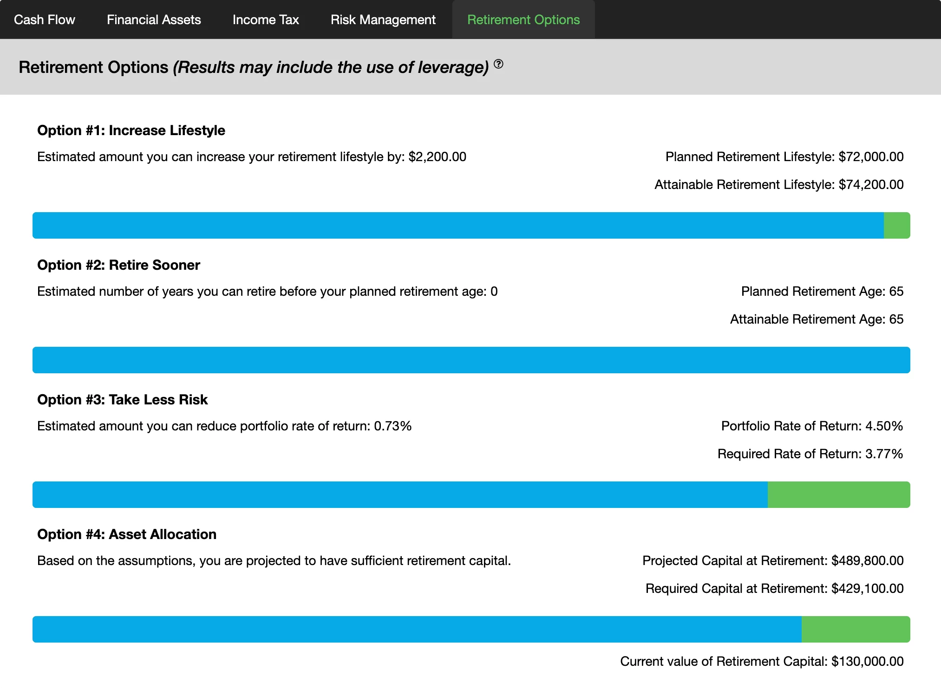Click the Required Rate of Return text
941x689 pixels.
point(810,454)
